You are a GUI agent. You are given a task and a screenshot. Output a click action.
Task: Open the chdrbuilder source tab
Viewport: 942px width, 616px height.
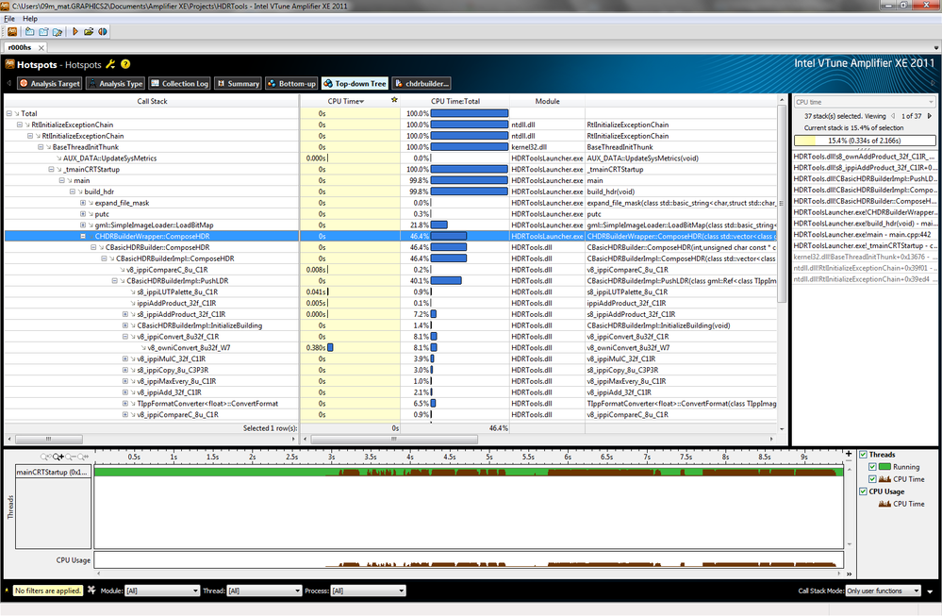[421, 84]
